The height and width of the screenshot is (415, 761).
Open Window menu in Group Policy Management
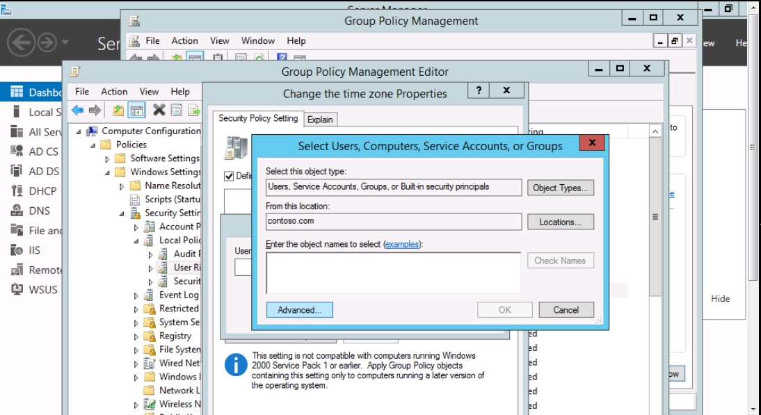pyautogui.click(x=258, y=41)
